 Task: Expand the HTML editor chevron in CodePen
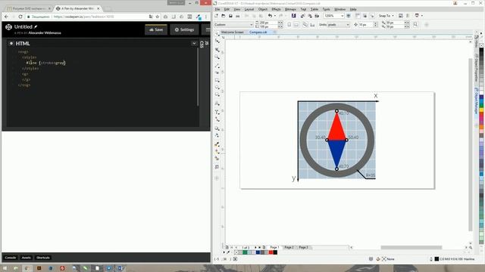(194, 44)
